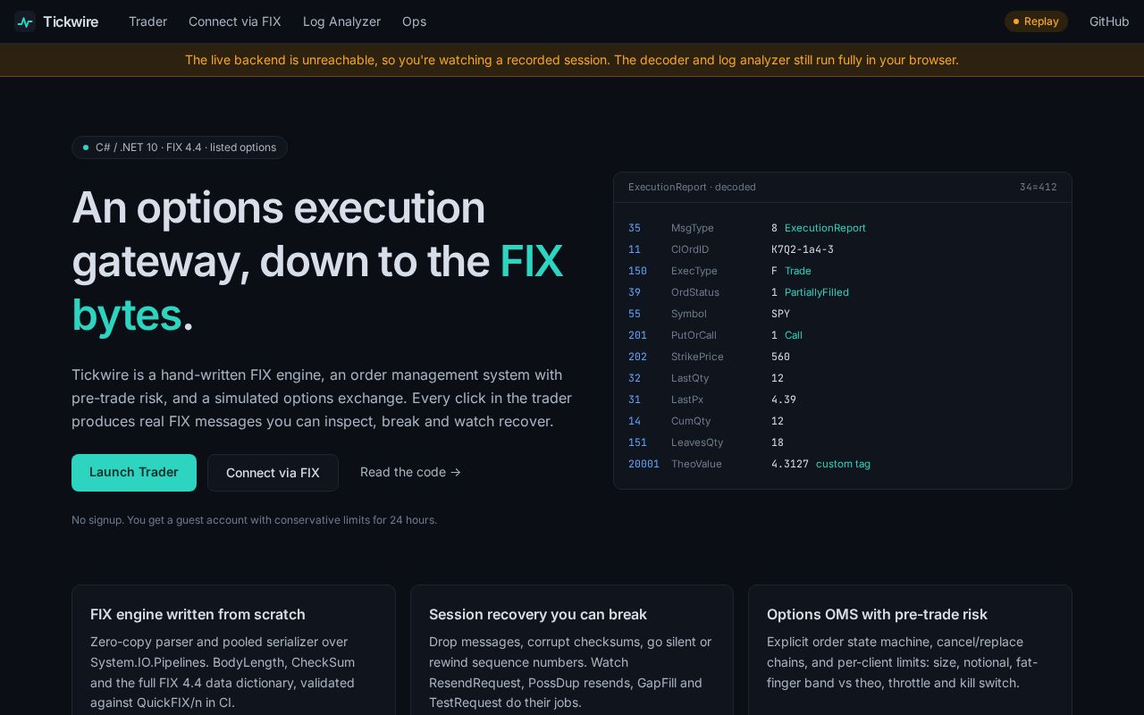Click the LastPx value 4.39
Image resolution: width=1144 pixels, height=715 pixels.
click(784, 400)
